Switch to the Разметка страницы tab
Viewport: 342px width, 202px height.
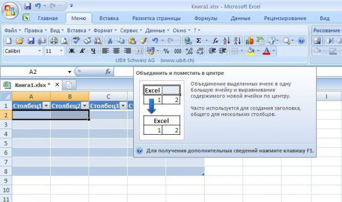pyautogui.click(x=156, y=18)
